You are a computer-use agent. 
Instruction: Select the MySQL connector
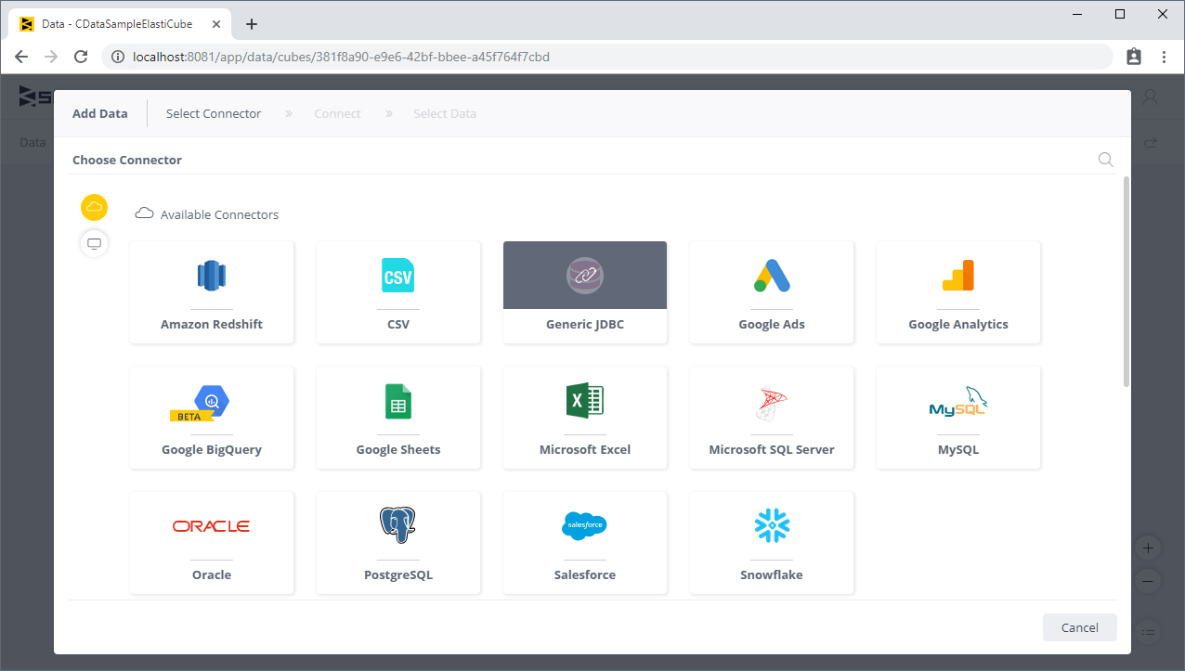(x=958, y=417)
